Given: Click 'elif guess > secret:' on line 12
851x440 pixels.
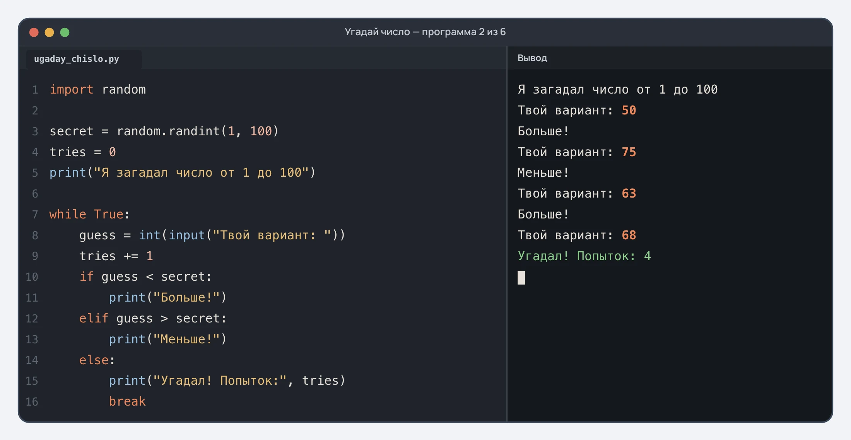Looking at the screenshot, I should [x=153, y=318].
